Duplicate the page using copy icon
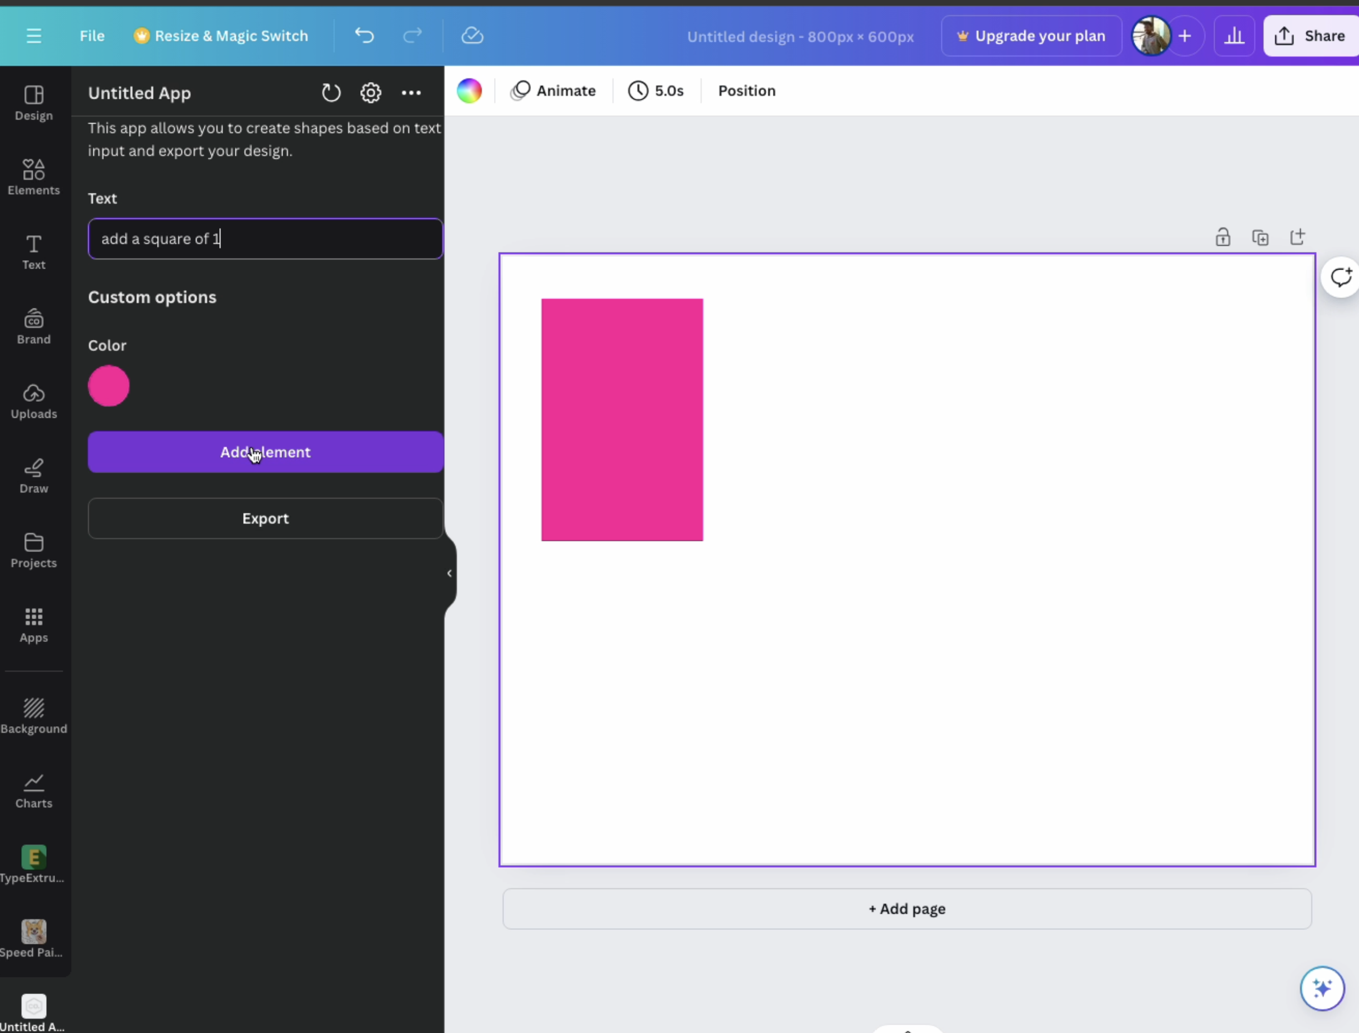 click(x=1260, y=237)
